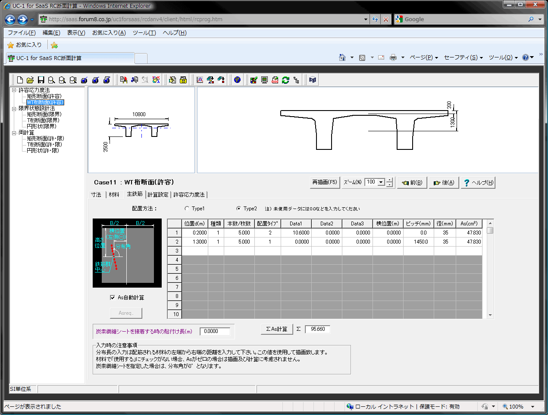Select the Type2 radio button
548x415 pixels.
click(x=238, y=209)
